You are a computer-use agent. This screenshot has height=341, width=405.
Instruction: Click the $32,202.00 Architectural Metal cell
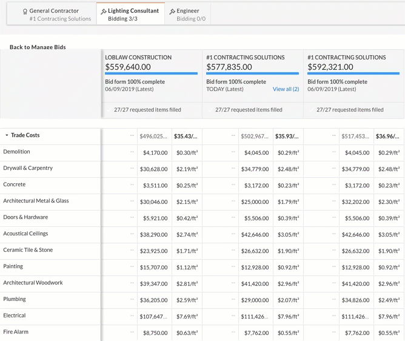click(356, 202)
